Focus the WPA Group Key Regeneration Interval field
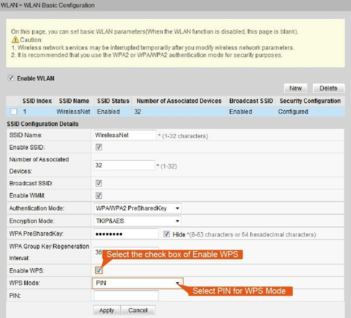 126,252
